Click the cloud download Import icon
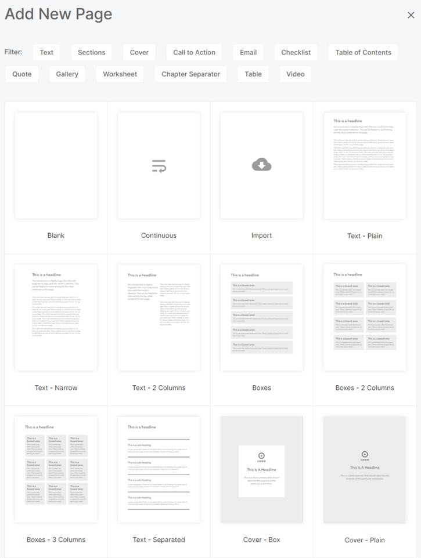421x558 pixels. tap(261, 166)
